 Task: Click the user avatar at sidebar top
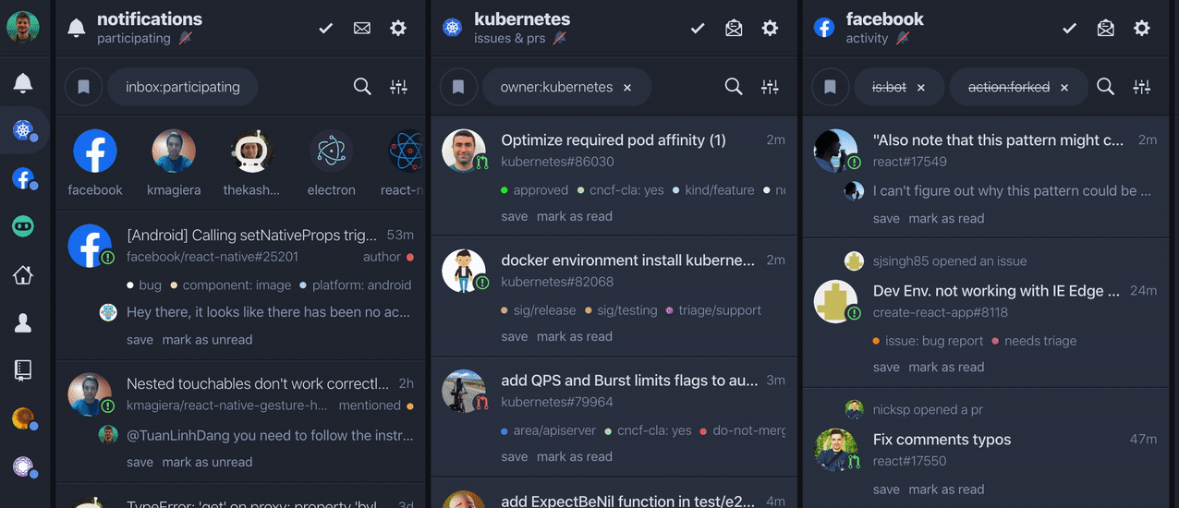(23, 27)
